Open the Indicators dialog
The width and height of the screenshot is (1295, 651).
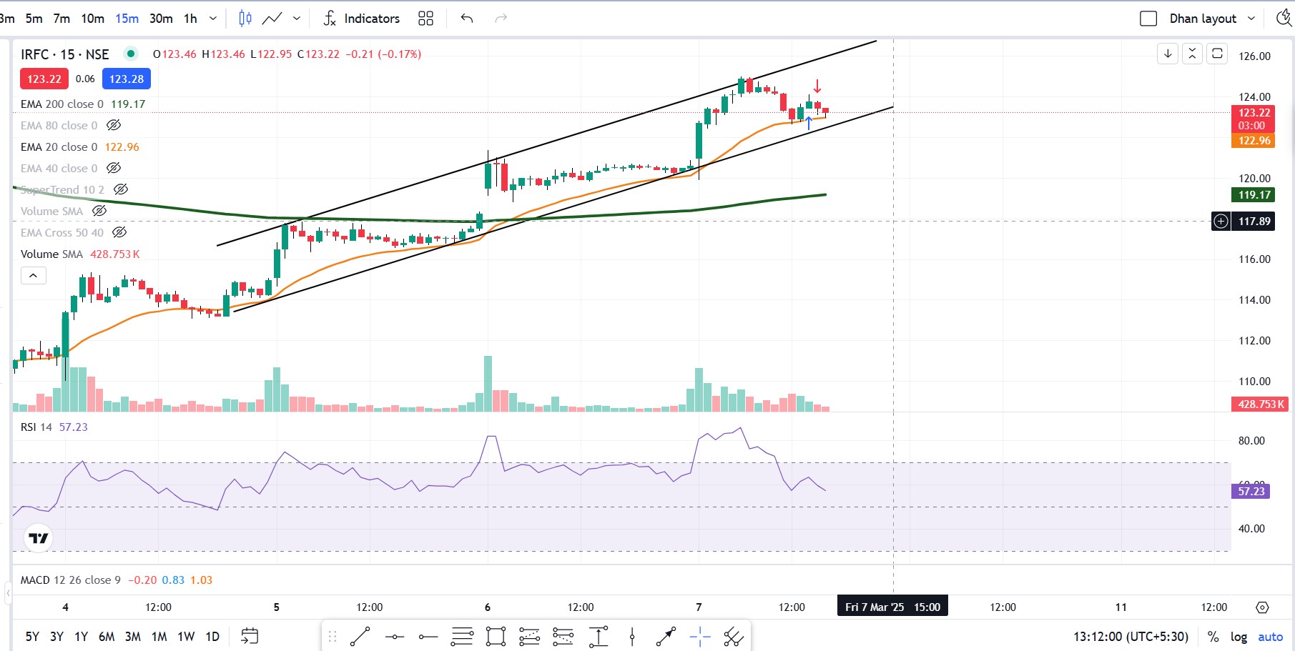click(362, 19)
